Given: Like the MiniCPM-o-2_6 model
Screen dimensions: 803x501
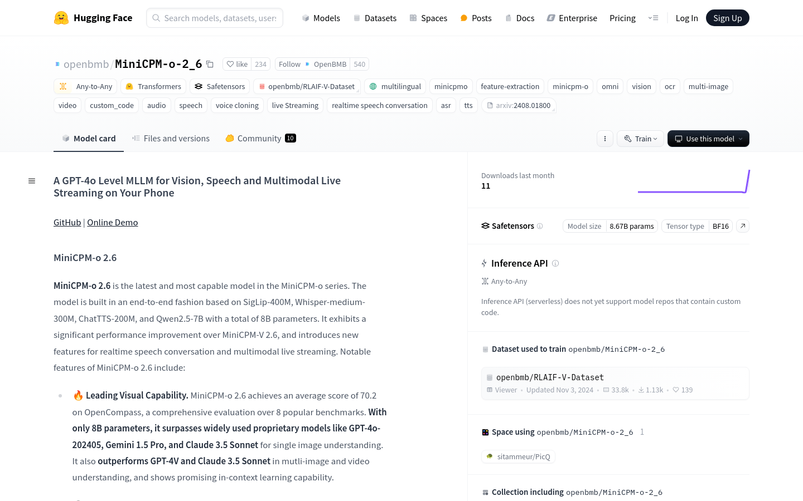Looking at the screenshot, I should [237, 64].
